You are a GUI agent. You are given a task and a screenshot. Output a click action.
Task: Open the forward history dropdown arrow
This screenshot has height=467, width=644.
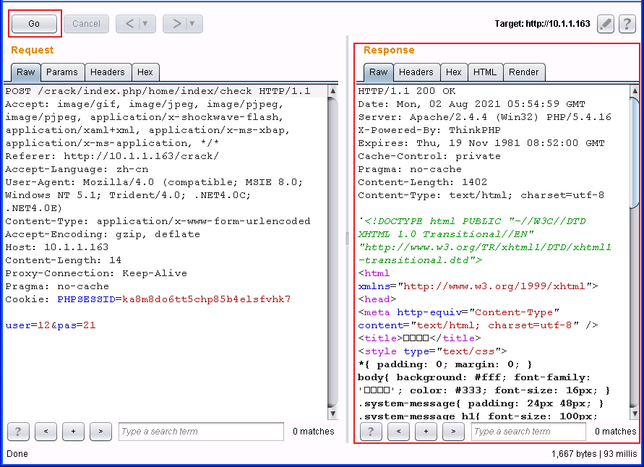click(x=192, y=24)
